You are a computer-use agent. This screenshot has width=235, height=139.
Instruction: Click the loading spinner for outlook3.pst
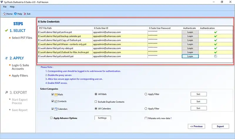216,56
